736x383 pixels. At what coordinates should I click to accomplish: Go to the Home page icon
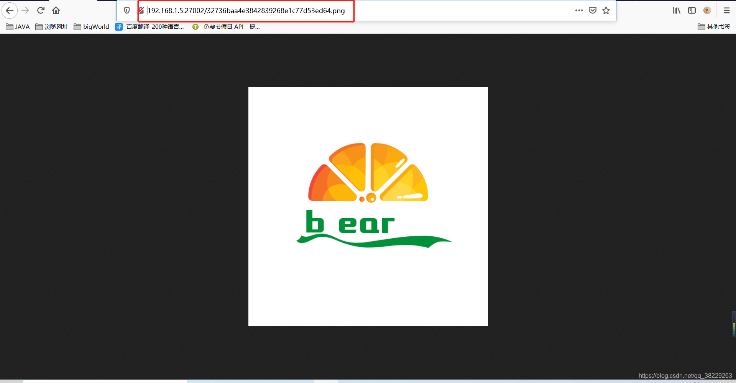(56, 10)
